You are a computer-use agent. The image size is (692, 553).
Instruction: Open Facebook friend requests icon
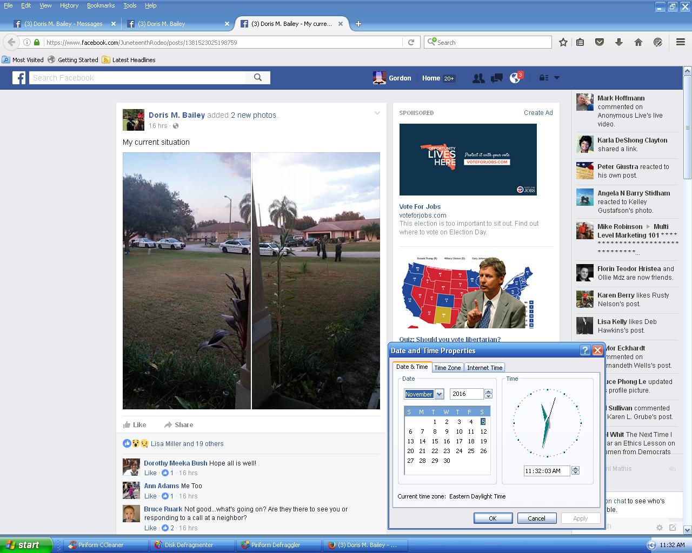click(478, 78)
